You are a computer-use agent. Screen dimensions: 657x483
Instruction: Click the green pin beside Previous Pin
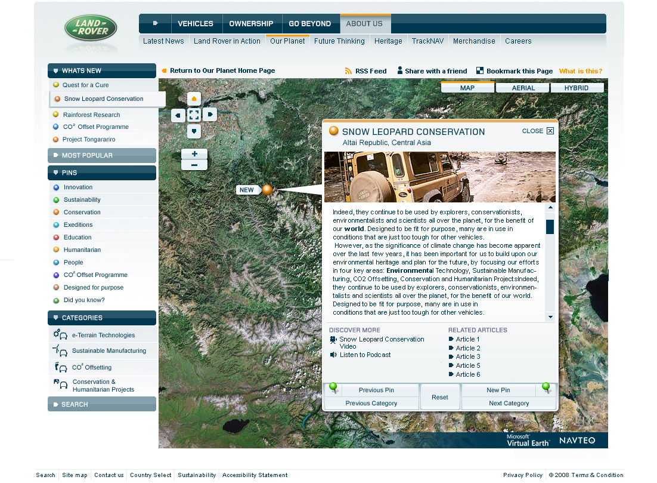(x=333, y=387)
